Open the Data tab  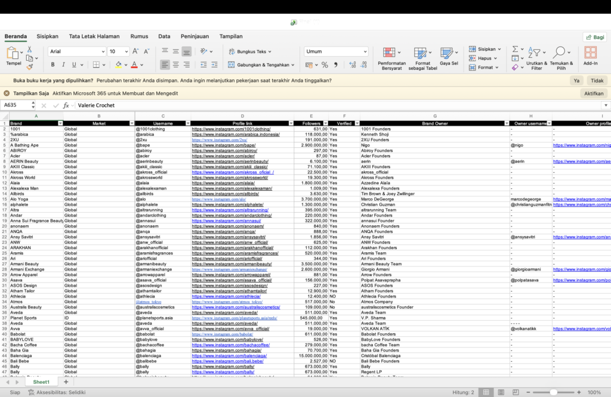[x=164, y=36]
